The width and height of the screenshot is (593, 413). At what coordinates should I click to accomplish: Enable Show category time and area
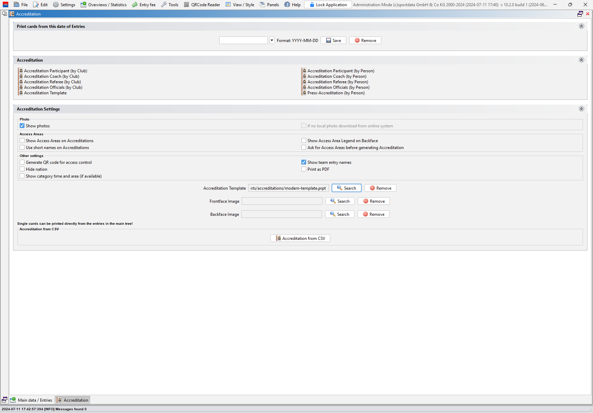tap(22, 176)
